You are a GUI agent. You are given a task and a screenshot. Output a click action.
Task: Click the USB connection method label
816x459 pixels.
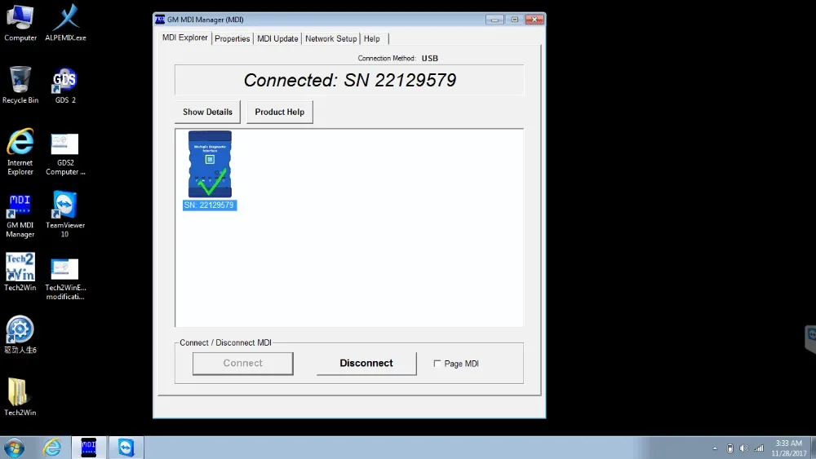coord(430,58)
